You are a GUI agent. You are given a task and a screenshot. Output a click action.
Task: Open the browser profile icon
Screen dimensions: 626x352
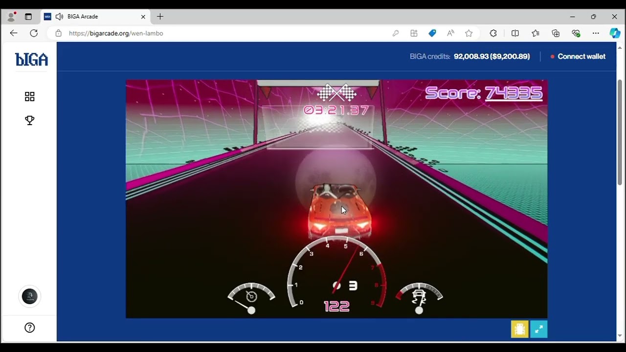tap(11, 17)
